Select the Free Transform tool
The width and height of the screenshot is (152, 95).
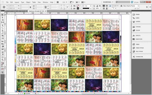point(2,44)
